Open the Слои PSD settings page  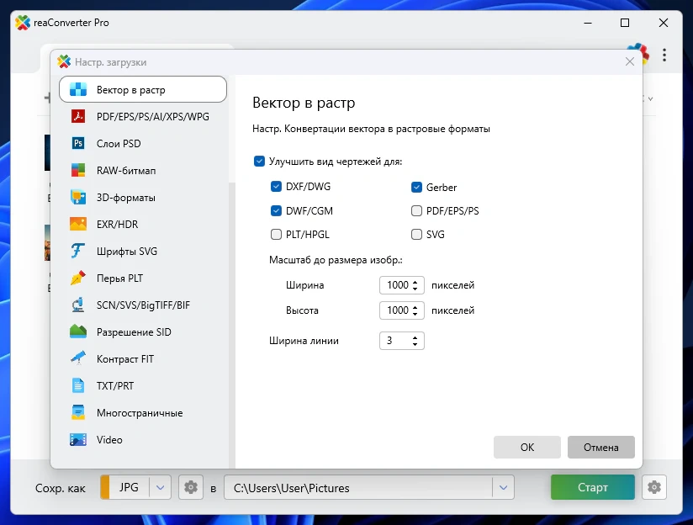point(143,143)
